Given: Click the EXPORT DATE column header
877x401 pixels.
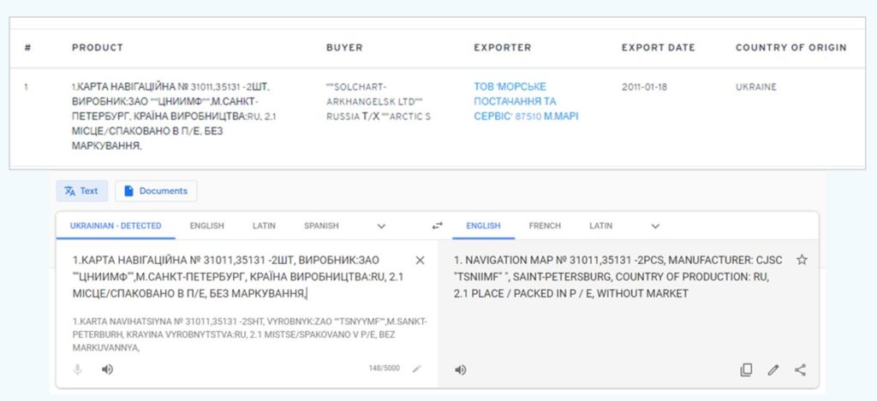Looking at the screenshot, I should (659, 48).
